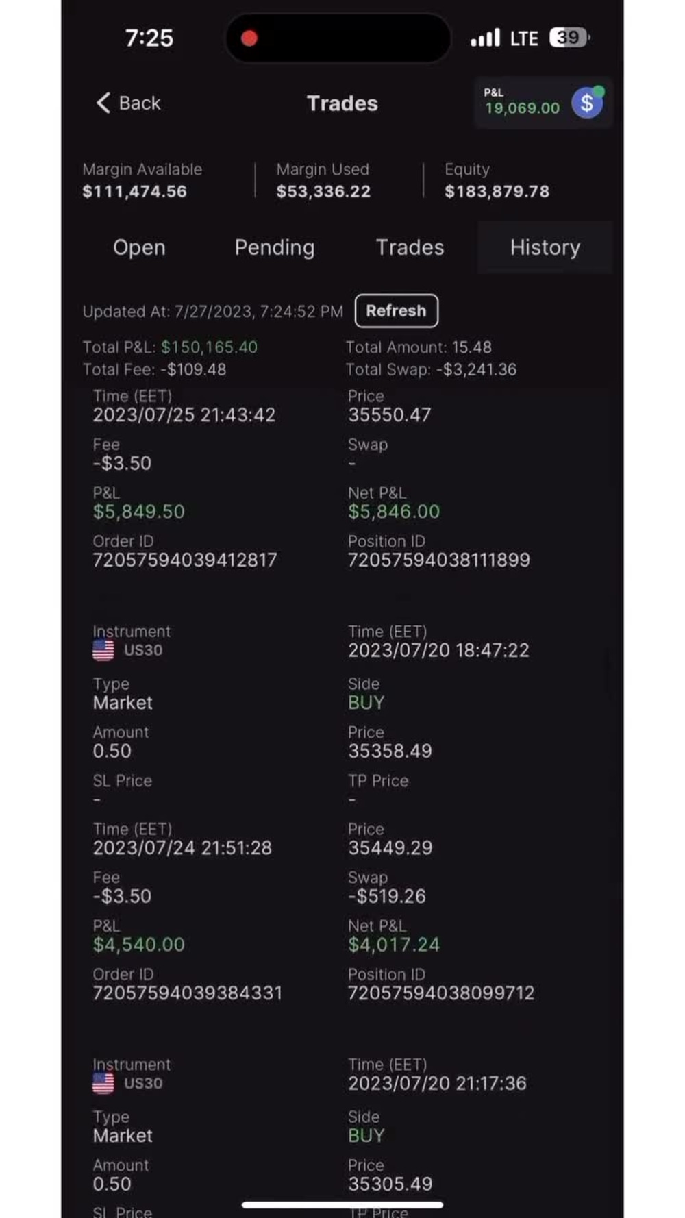Tap the red screen recording indicator
The height and width of the screenshot is (1218, 685).
coord(249,38)
